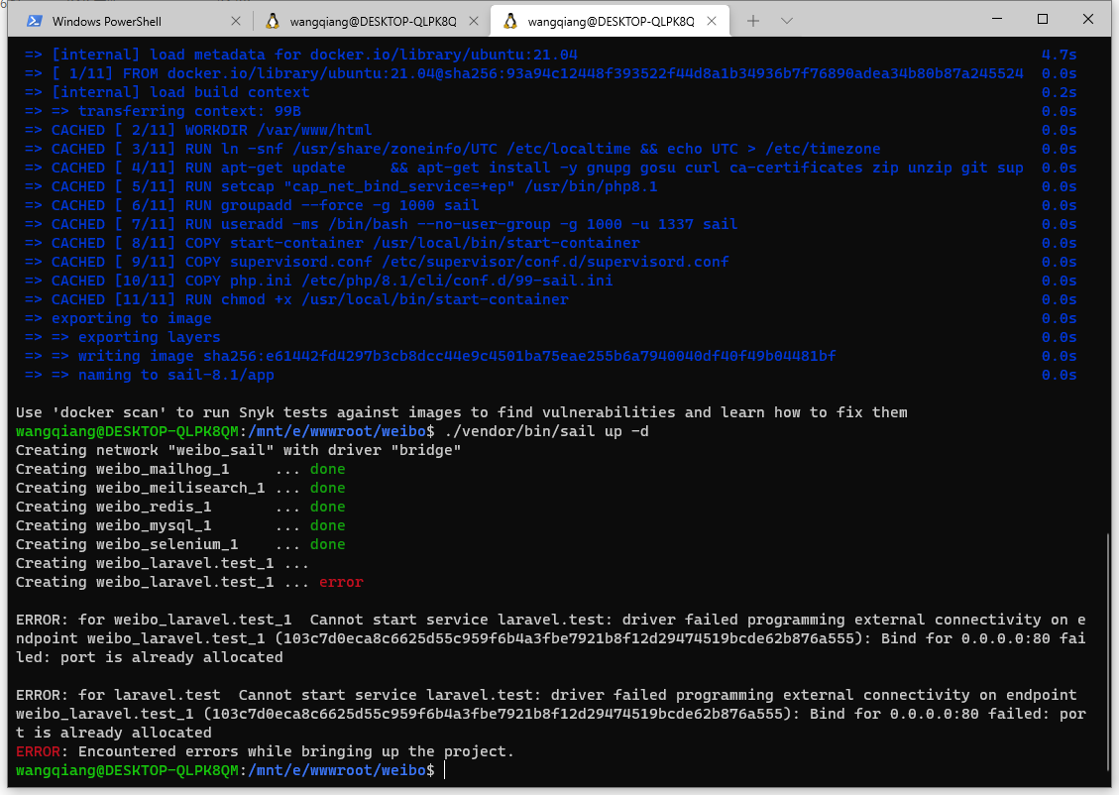Switch to the middle wangqiang@DESKTOP-QLPK8Q tab

click(372, 21)
